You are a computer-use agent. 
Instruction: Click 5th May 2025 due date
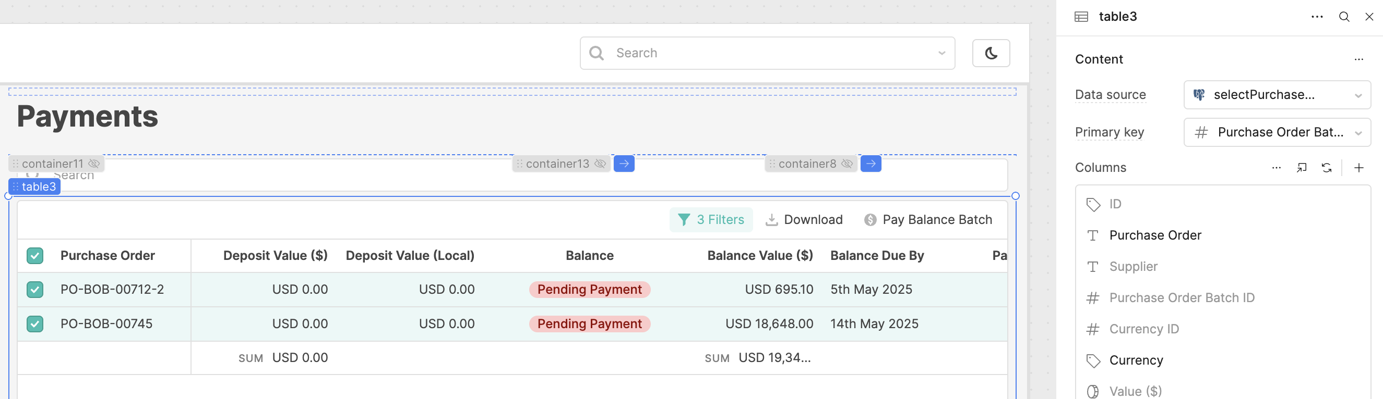click(x=871, y=290)
